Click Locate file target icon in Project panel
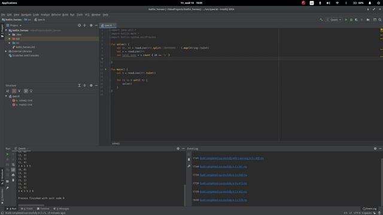Viewport: 383px width, 215px height. (x=79, y=25)
